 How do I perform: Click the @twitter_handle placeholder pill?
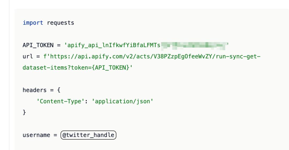coord(88,135)
